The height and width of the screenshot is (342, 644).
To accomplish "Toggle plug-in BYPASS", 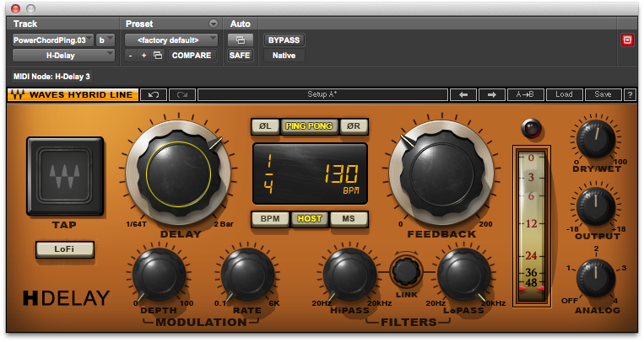I will (284, 40).
